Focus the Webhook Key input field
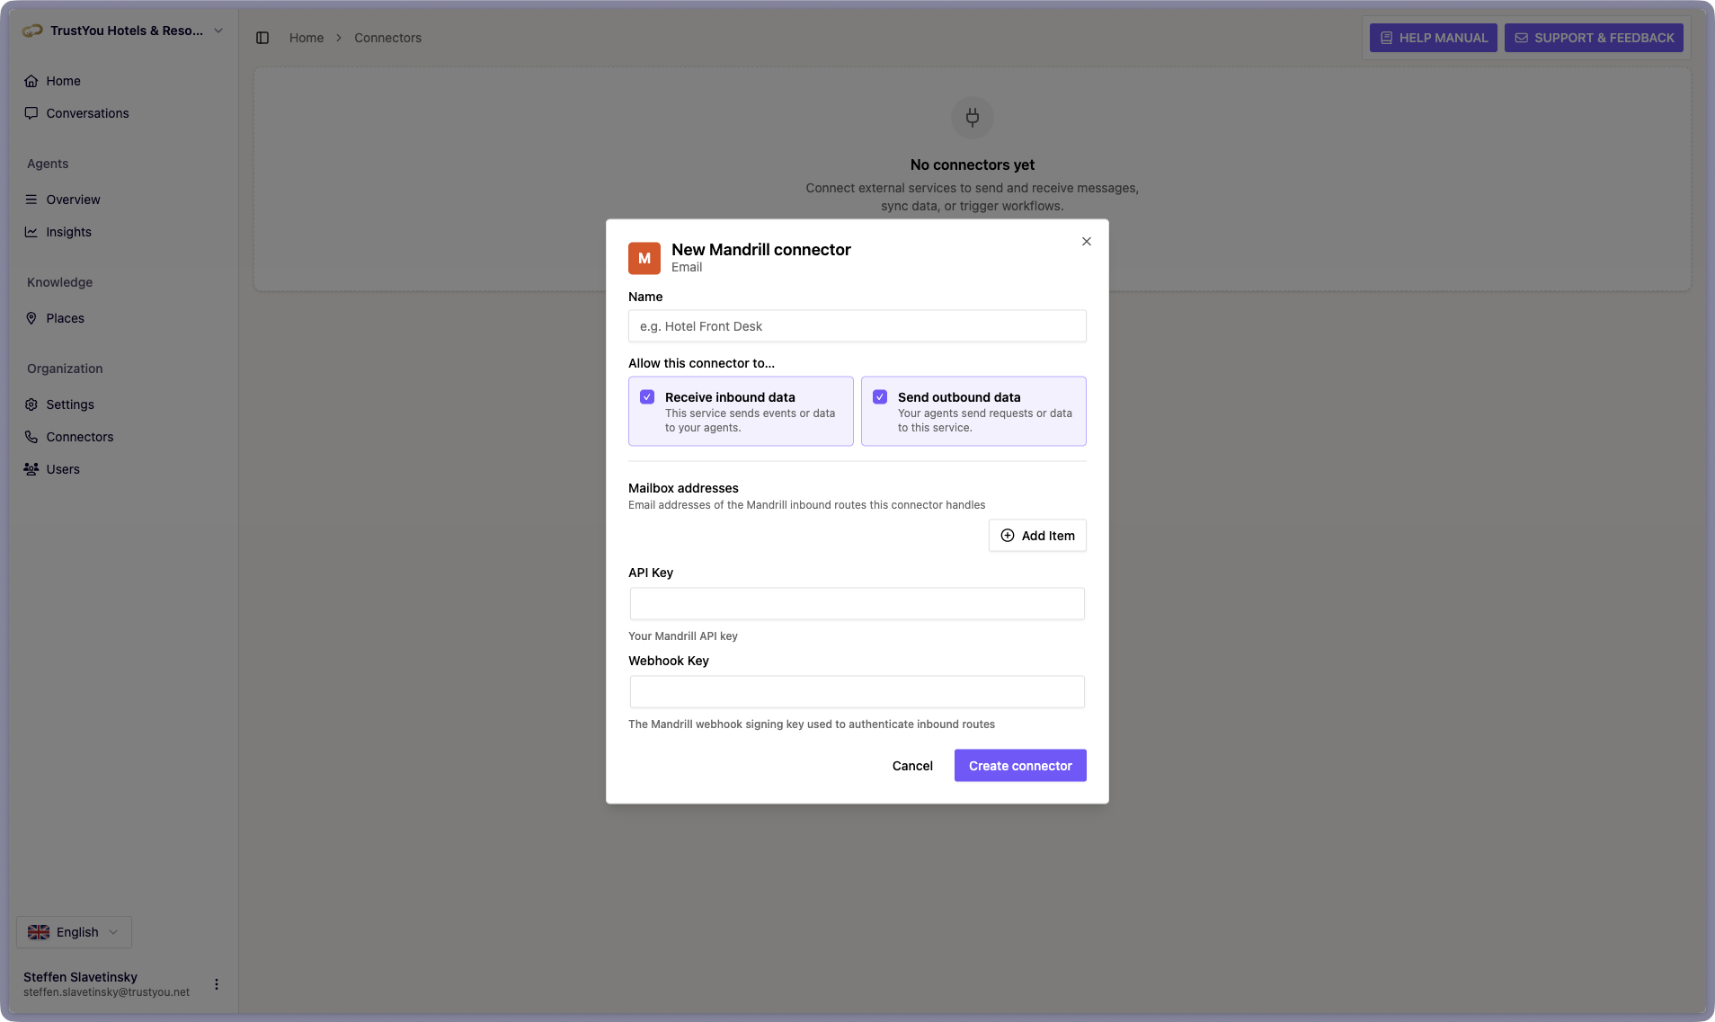The width and height of the screenshot is (1715, 1022). (857, 692)
